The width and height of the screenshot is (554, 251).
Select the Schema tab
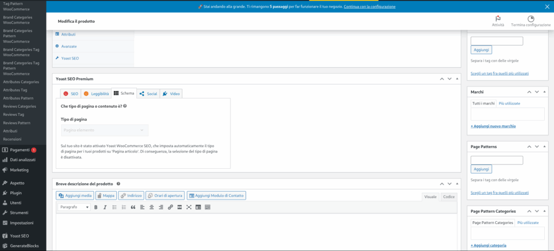coord(124,94)
